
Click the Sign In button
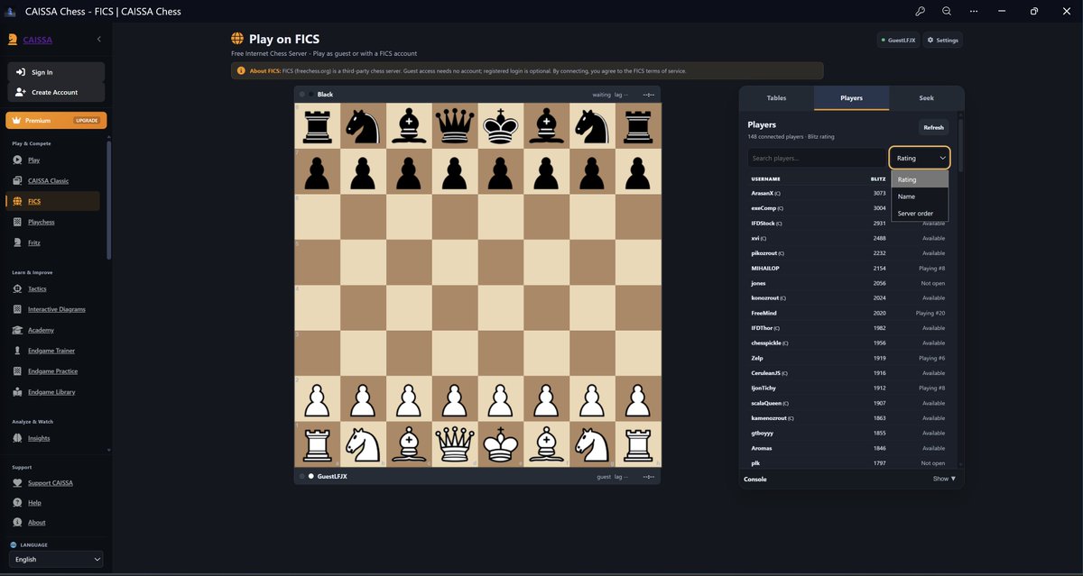[56, 72]
